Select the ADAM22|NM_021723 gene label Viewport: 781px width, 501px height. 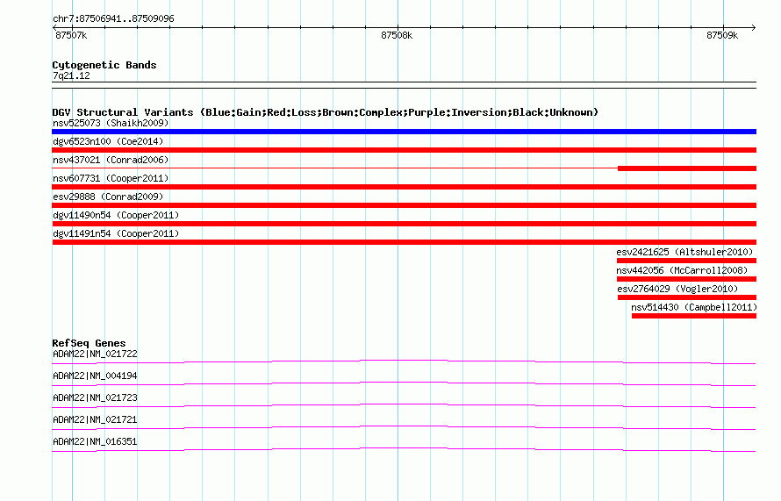tap(95, 398)
